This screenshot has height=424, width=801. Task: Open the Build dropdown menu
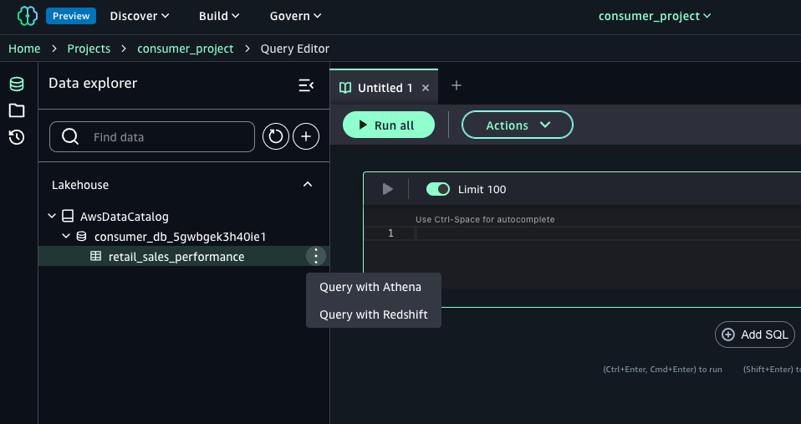click(219, 16)
